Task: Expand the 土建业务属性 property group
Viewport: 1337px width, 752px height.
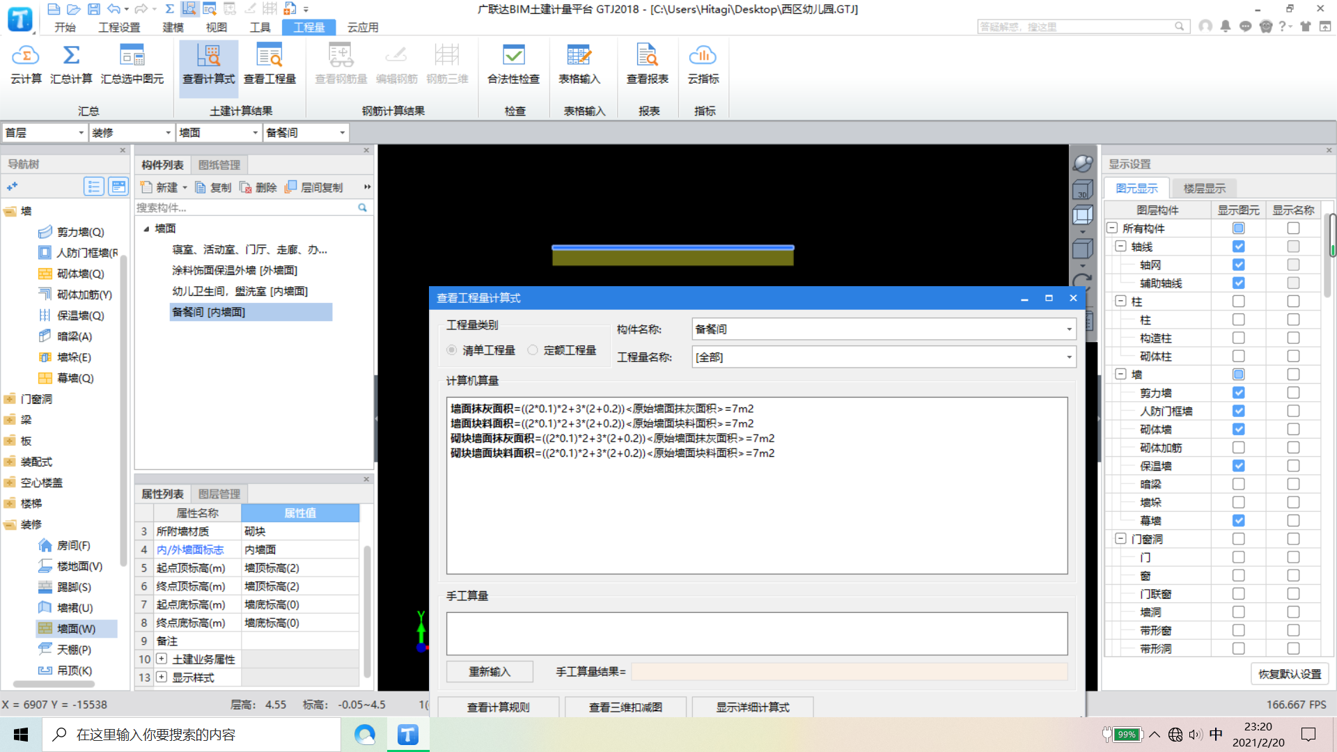Action: (162, 659)
